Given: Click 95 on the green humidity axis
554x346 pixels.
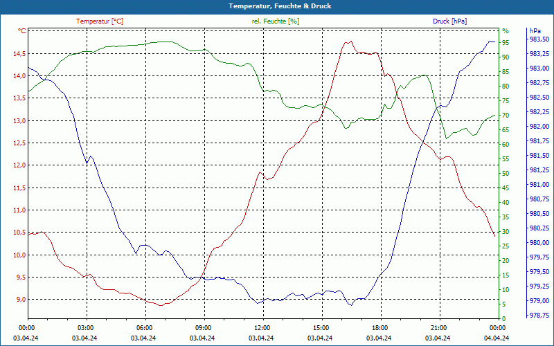Looking at the screenshot, I should (506, 43).
